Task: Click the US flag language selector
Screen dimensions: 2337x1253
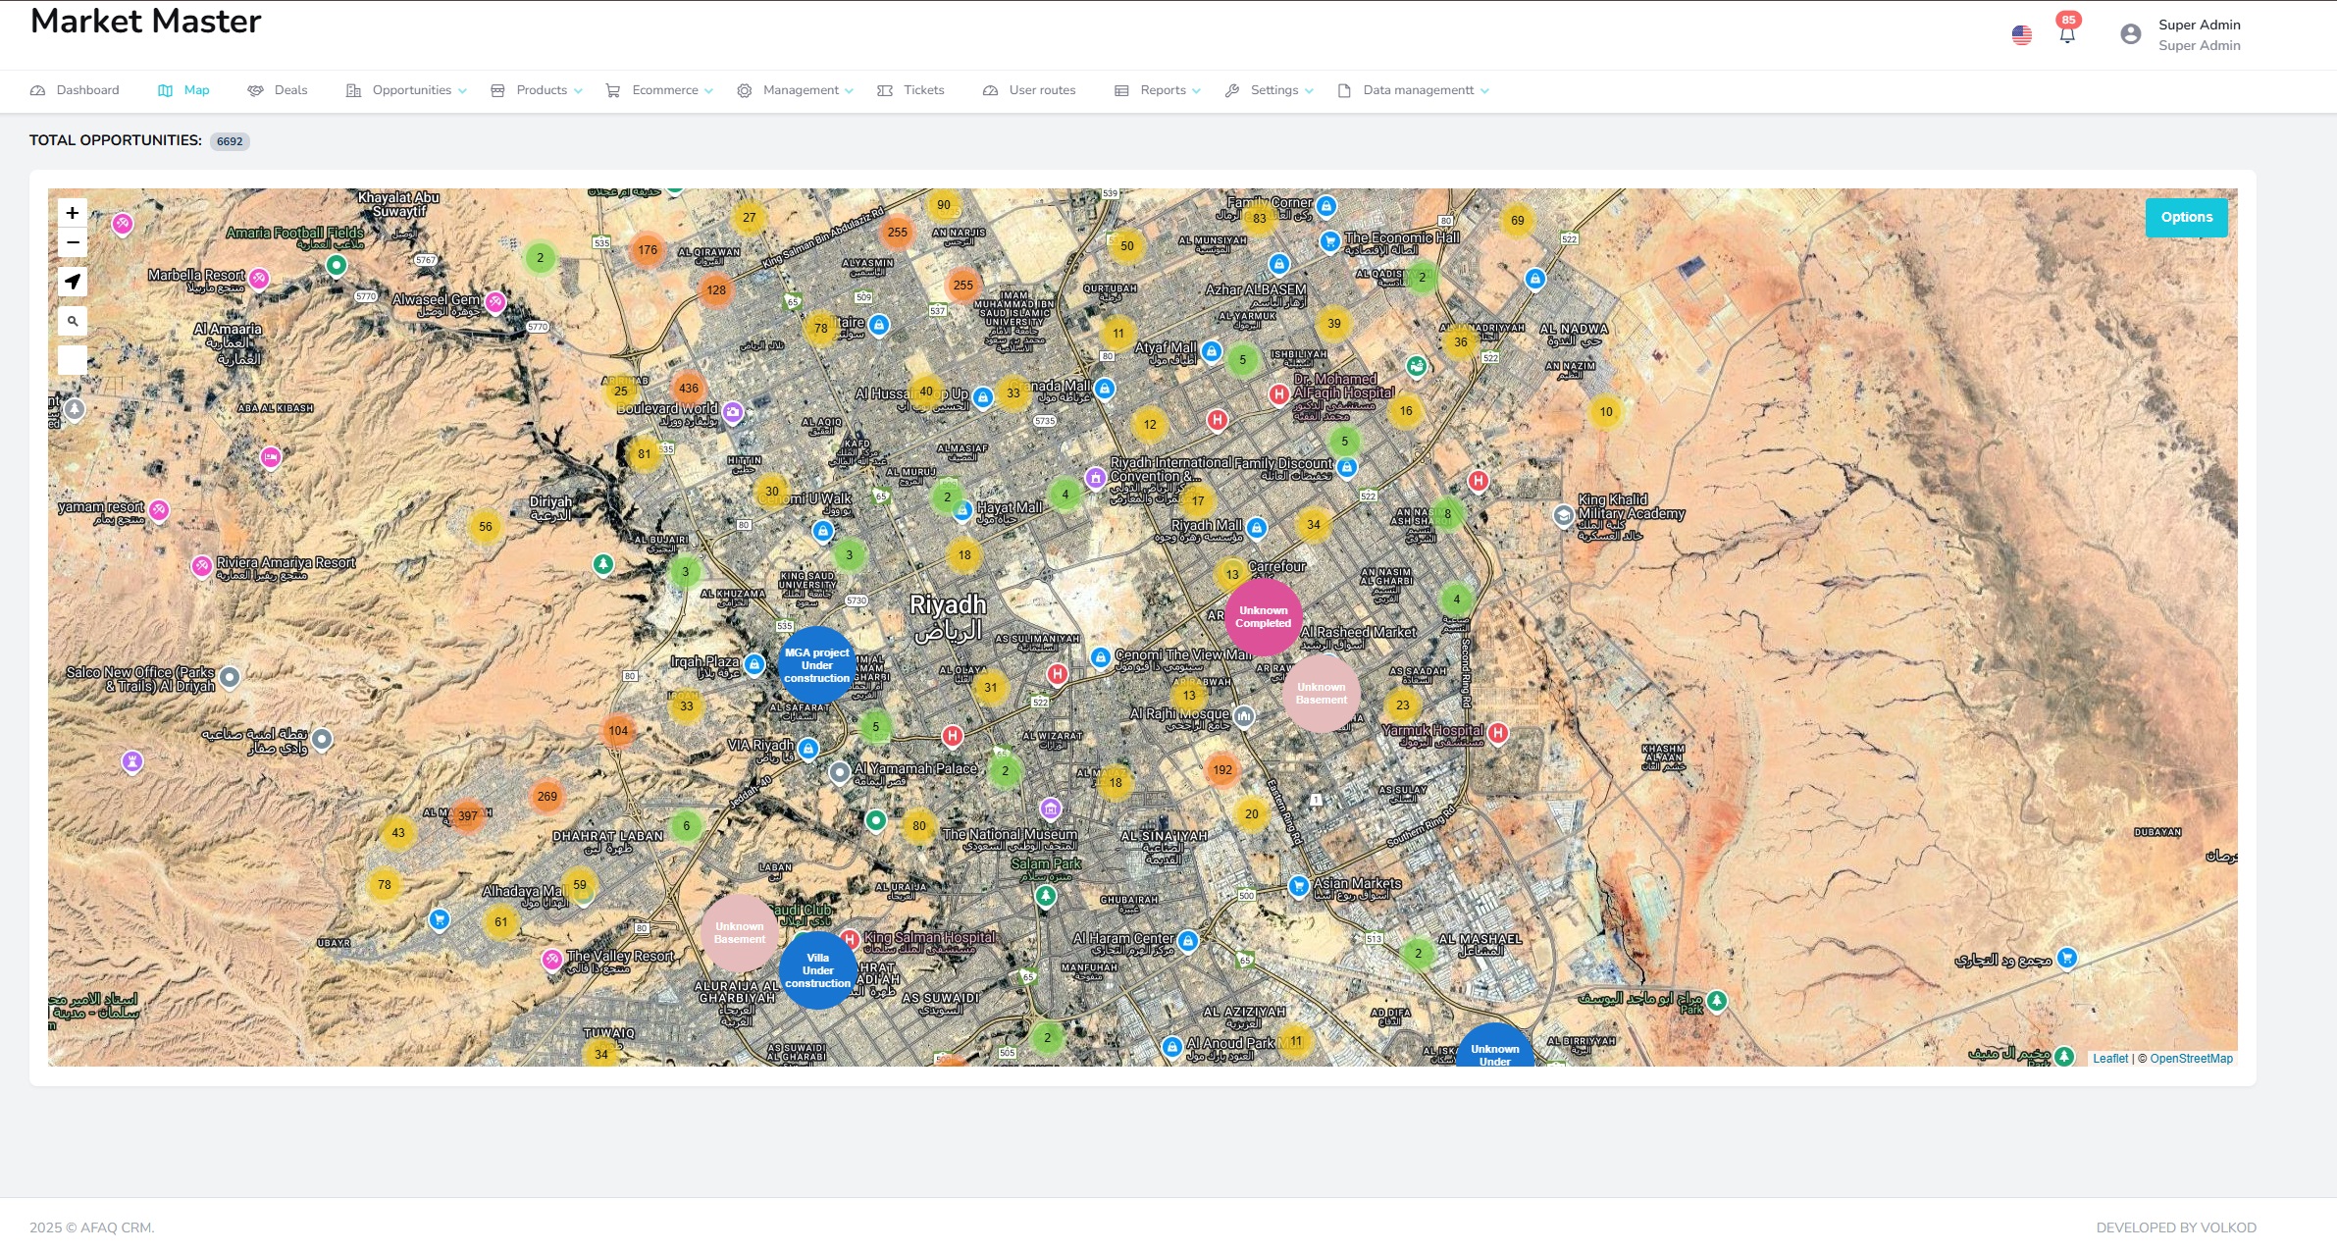Action: [x=2021, y=35]
